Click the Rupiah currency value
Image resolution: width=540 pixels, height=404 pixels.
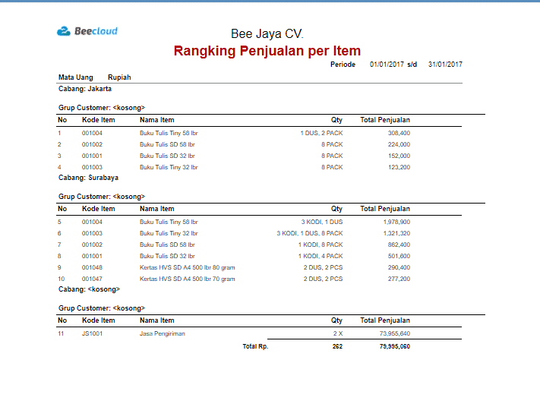[119, 77]
